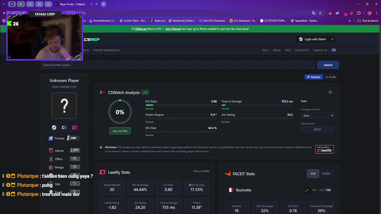The height and width of the screenshot is (214, 381).
Task: Click the Premier mode icon
Action: point(51,138)
